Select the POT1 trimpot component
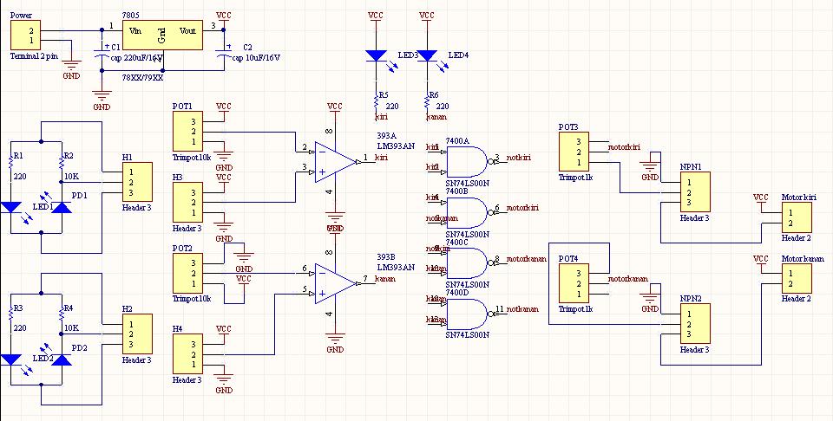 click(x=187, y=132)
